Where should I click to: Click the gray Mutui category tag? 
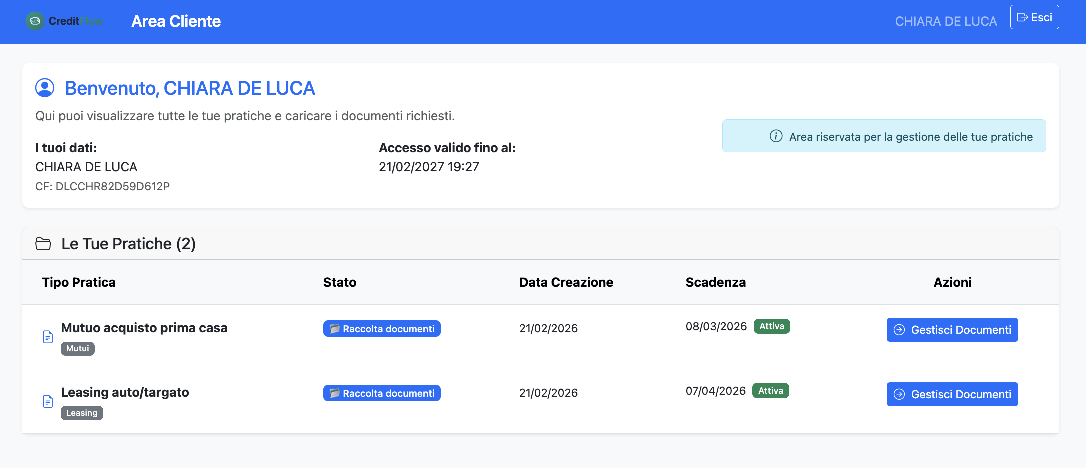[78, 348]
